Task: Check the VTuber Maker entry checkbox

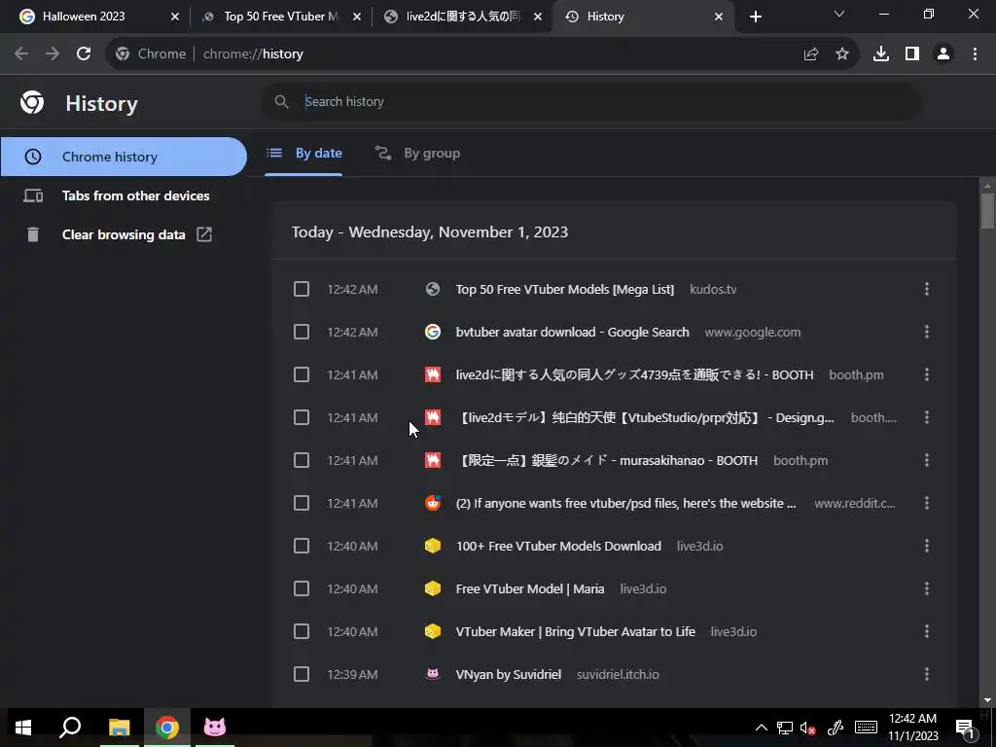Action: point(302,631)
